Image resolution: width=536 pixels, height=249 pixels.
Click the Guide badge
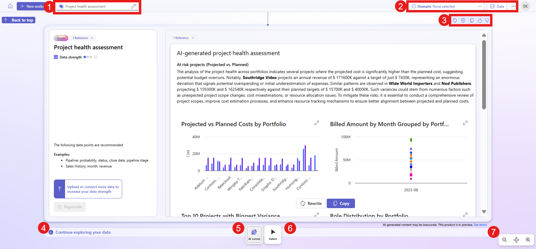(x=61, y=38)
